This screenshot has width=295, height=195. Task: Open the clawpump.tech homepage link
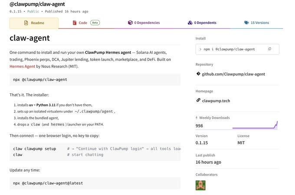pyautogui.click(x=216, y=101)
